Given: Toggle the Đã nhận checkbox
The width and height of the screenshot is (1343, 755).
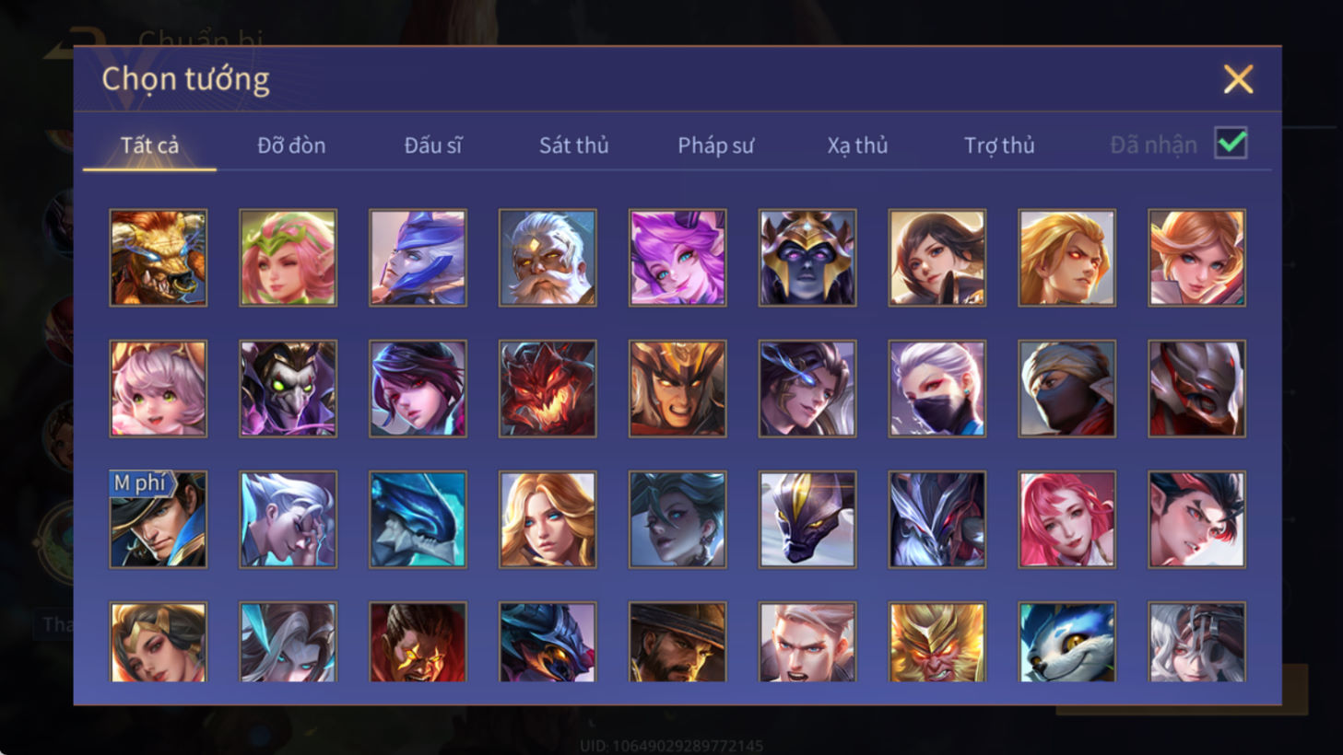Looking at the screenshot, I should coord(1231,144).
